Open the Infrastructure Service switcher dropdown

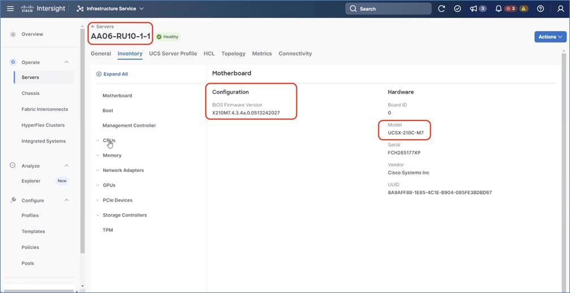110,8
